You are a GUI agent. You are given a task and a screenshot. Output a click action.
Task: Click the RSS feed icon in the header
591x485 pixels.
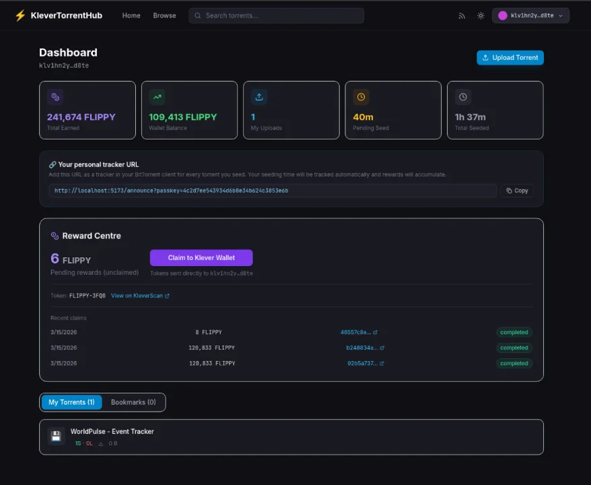point(462,15)
